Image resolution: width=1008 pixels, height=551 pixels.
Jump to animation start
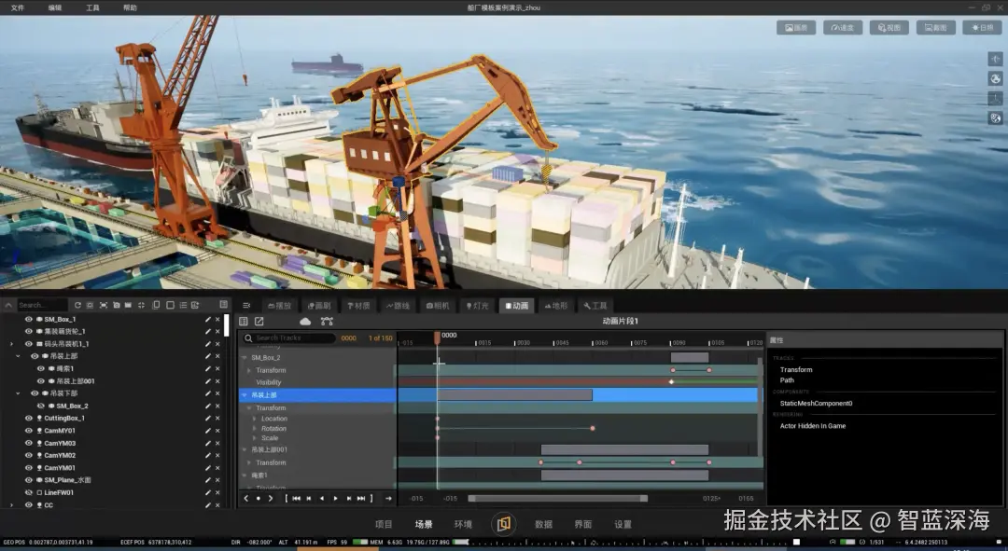[x=296, y=499]
